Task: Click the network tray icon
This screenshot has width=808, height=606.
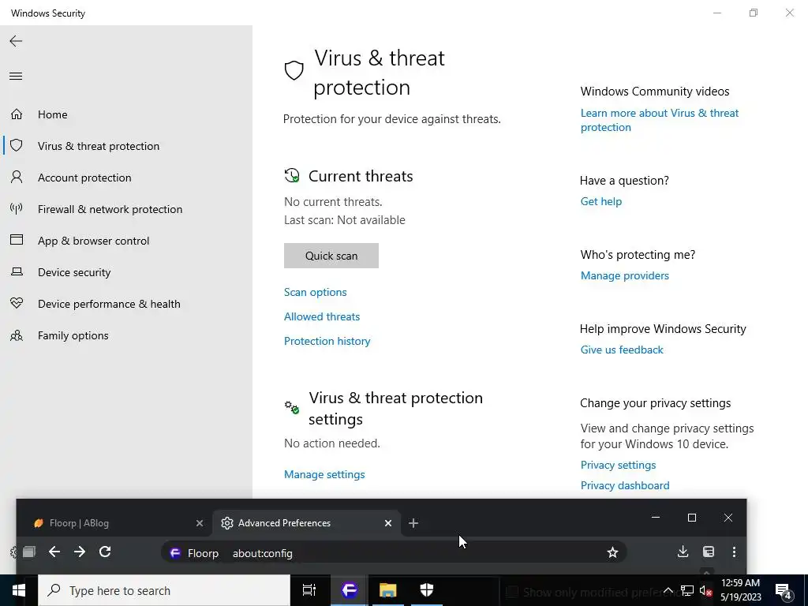Action: (687, 590)
